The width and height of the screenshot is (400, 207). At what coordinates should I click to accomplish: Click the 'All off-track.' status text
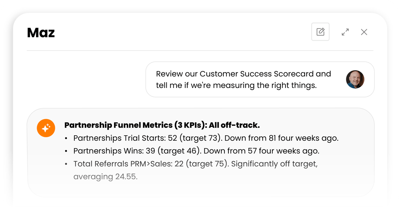[234, 125]
